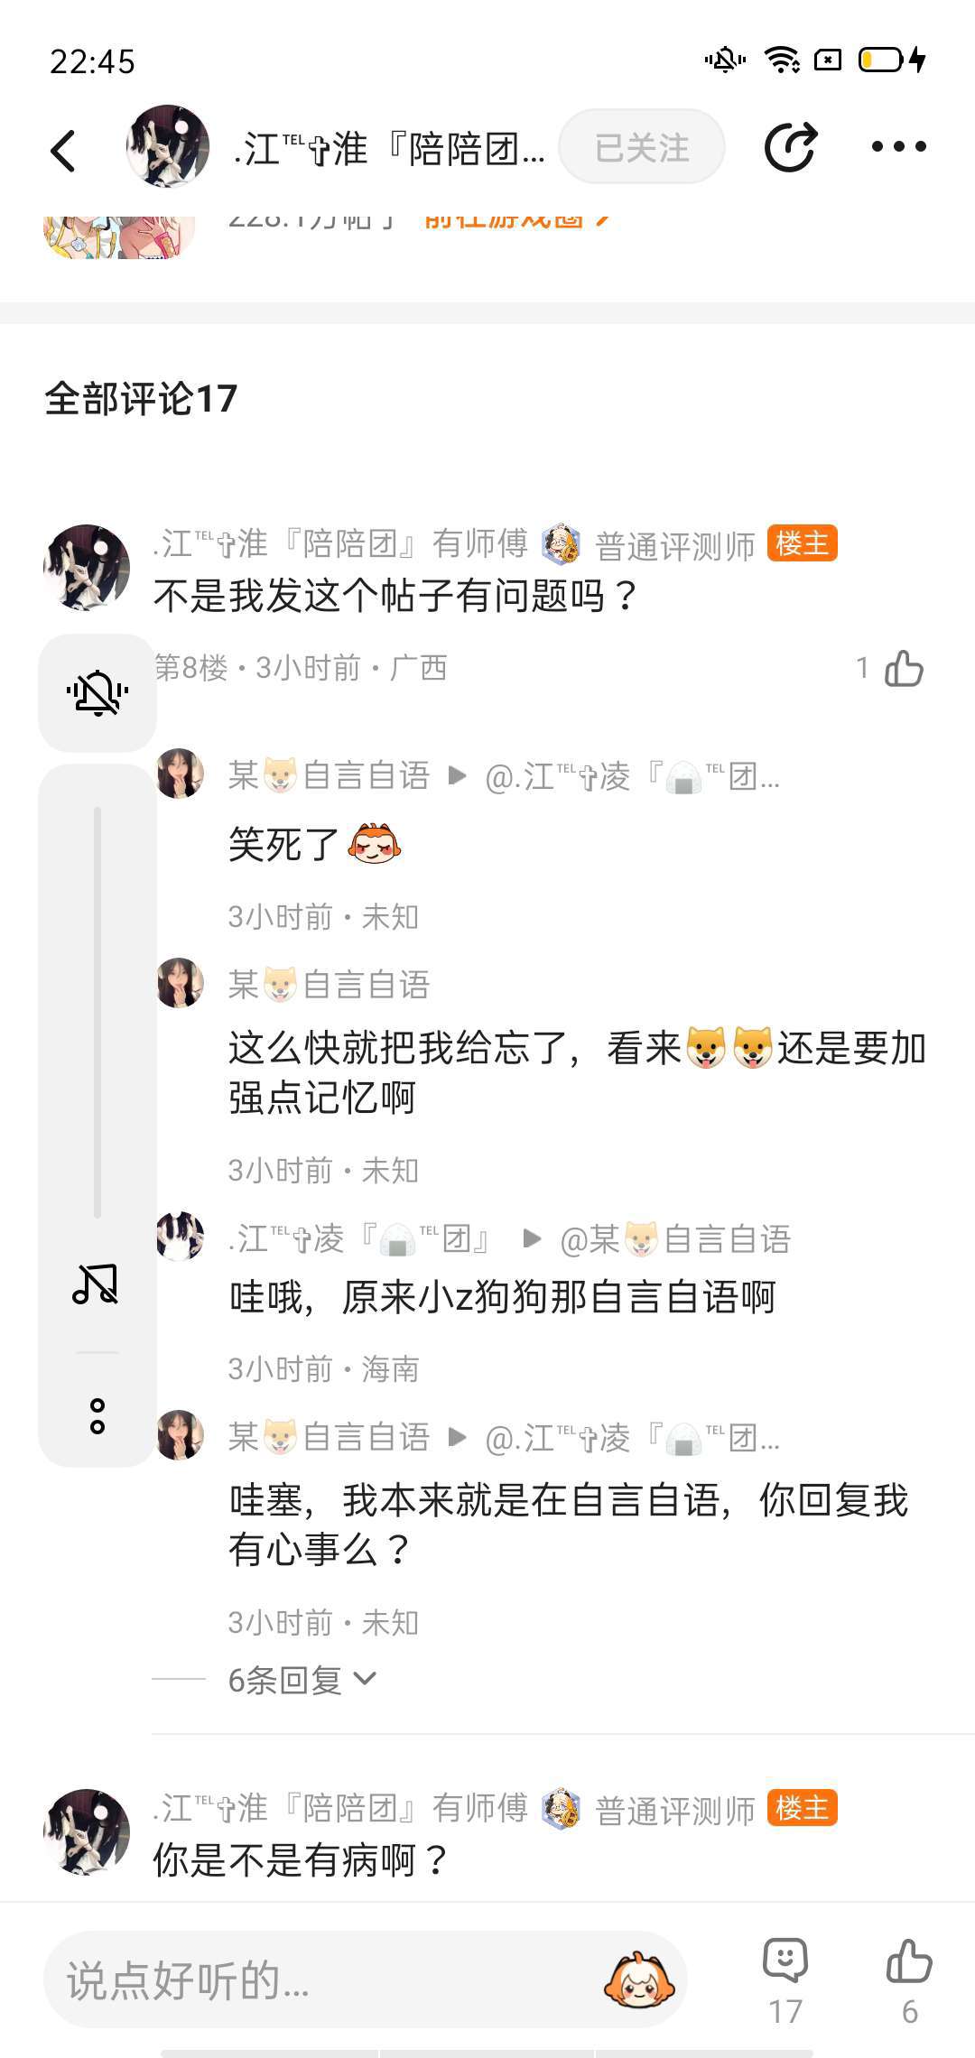Tap the two-dot icon in side panel

[x=97, y=1416]
